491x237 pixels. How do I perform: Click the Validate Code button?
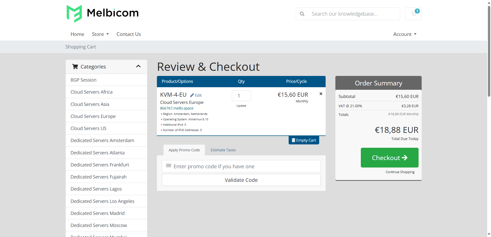(241, 180)
